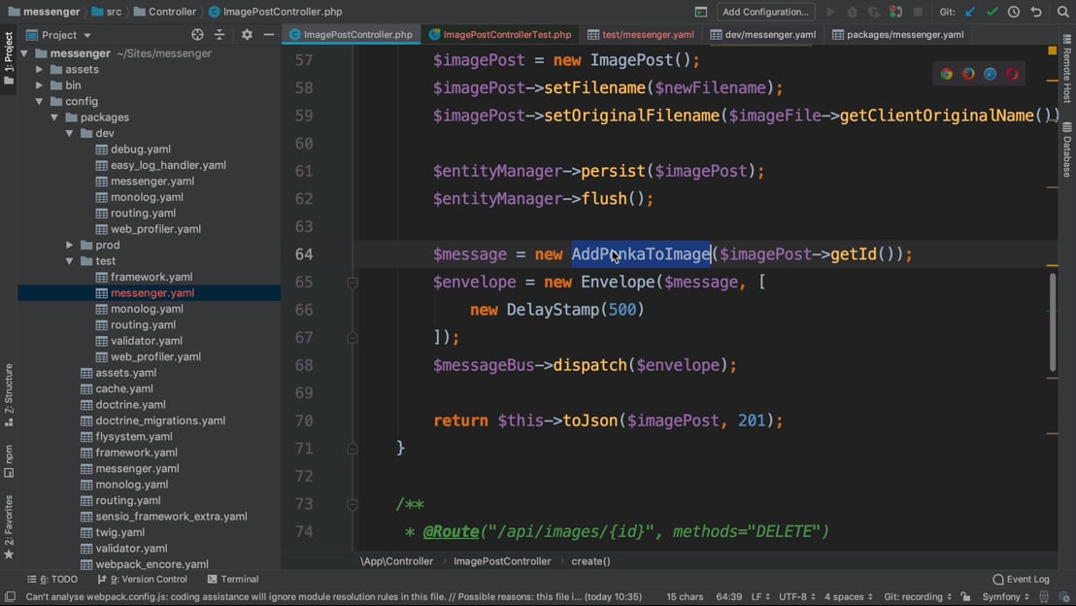Open file in Firefox browser icon
Viewport: 1076px width, 606px height.
(x=968, y=74)
